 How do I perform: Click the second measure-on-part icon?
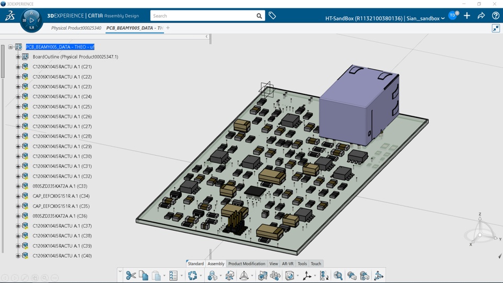click(365, 275)
